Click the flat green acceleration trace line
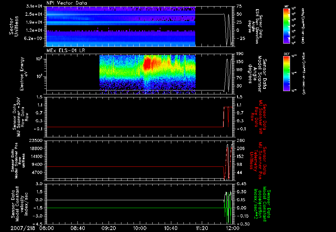Screen dimensions: 336x232 [135, 208]
